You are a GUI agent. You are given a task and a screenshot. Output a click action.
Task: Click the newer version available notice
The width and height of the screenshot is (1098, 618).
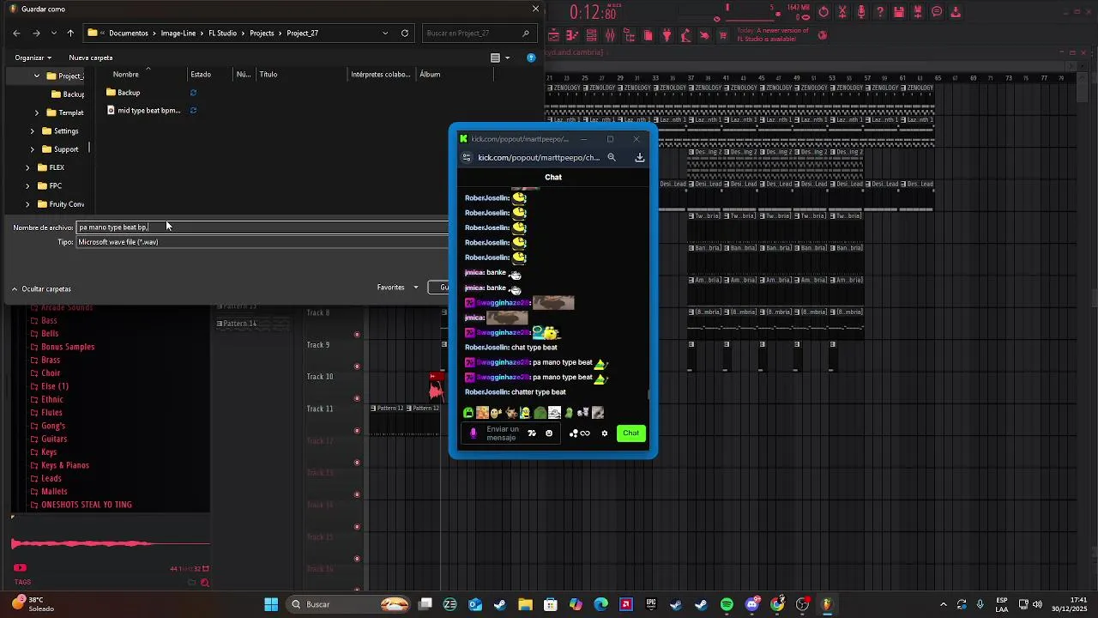click(x=773, y=35)
